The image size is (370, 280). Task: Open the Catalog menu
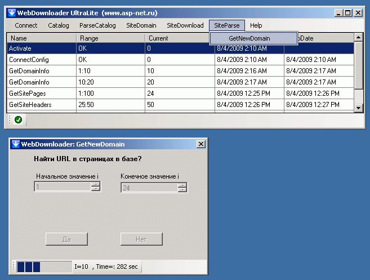click(x=59, y=25)
